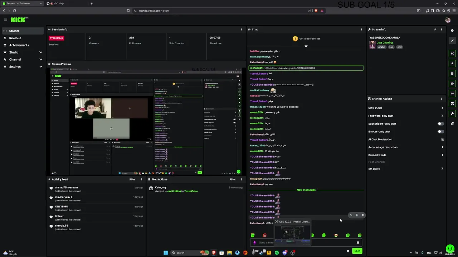Open chat settings gear near Chat button

coord(348,251)
